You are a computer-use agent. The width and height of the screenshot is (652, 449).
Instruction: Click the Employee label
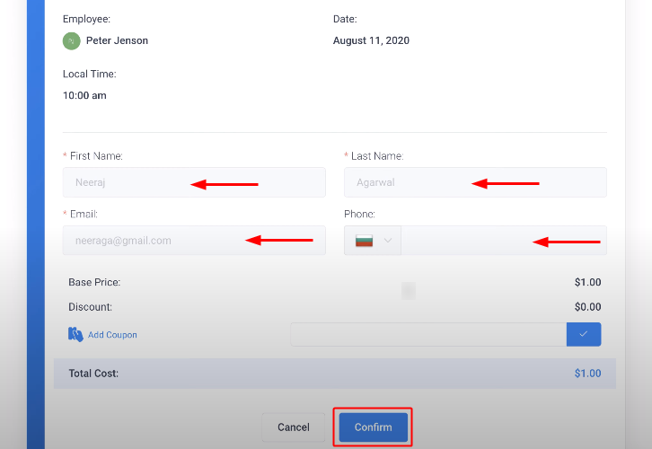pos(86,19)
